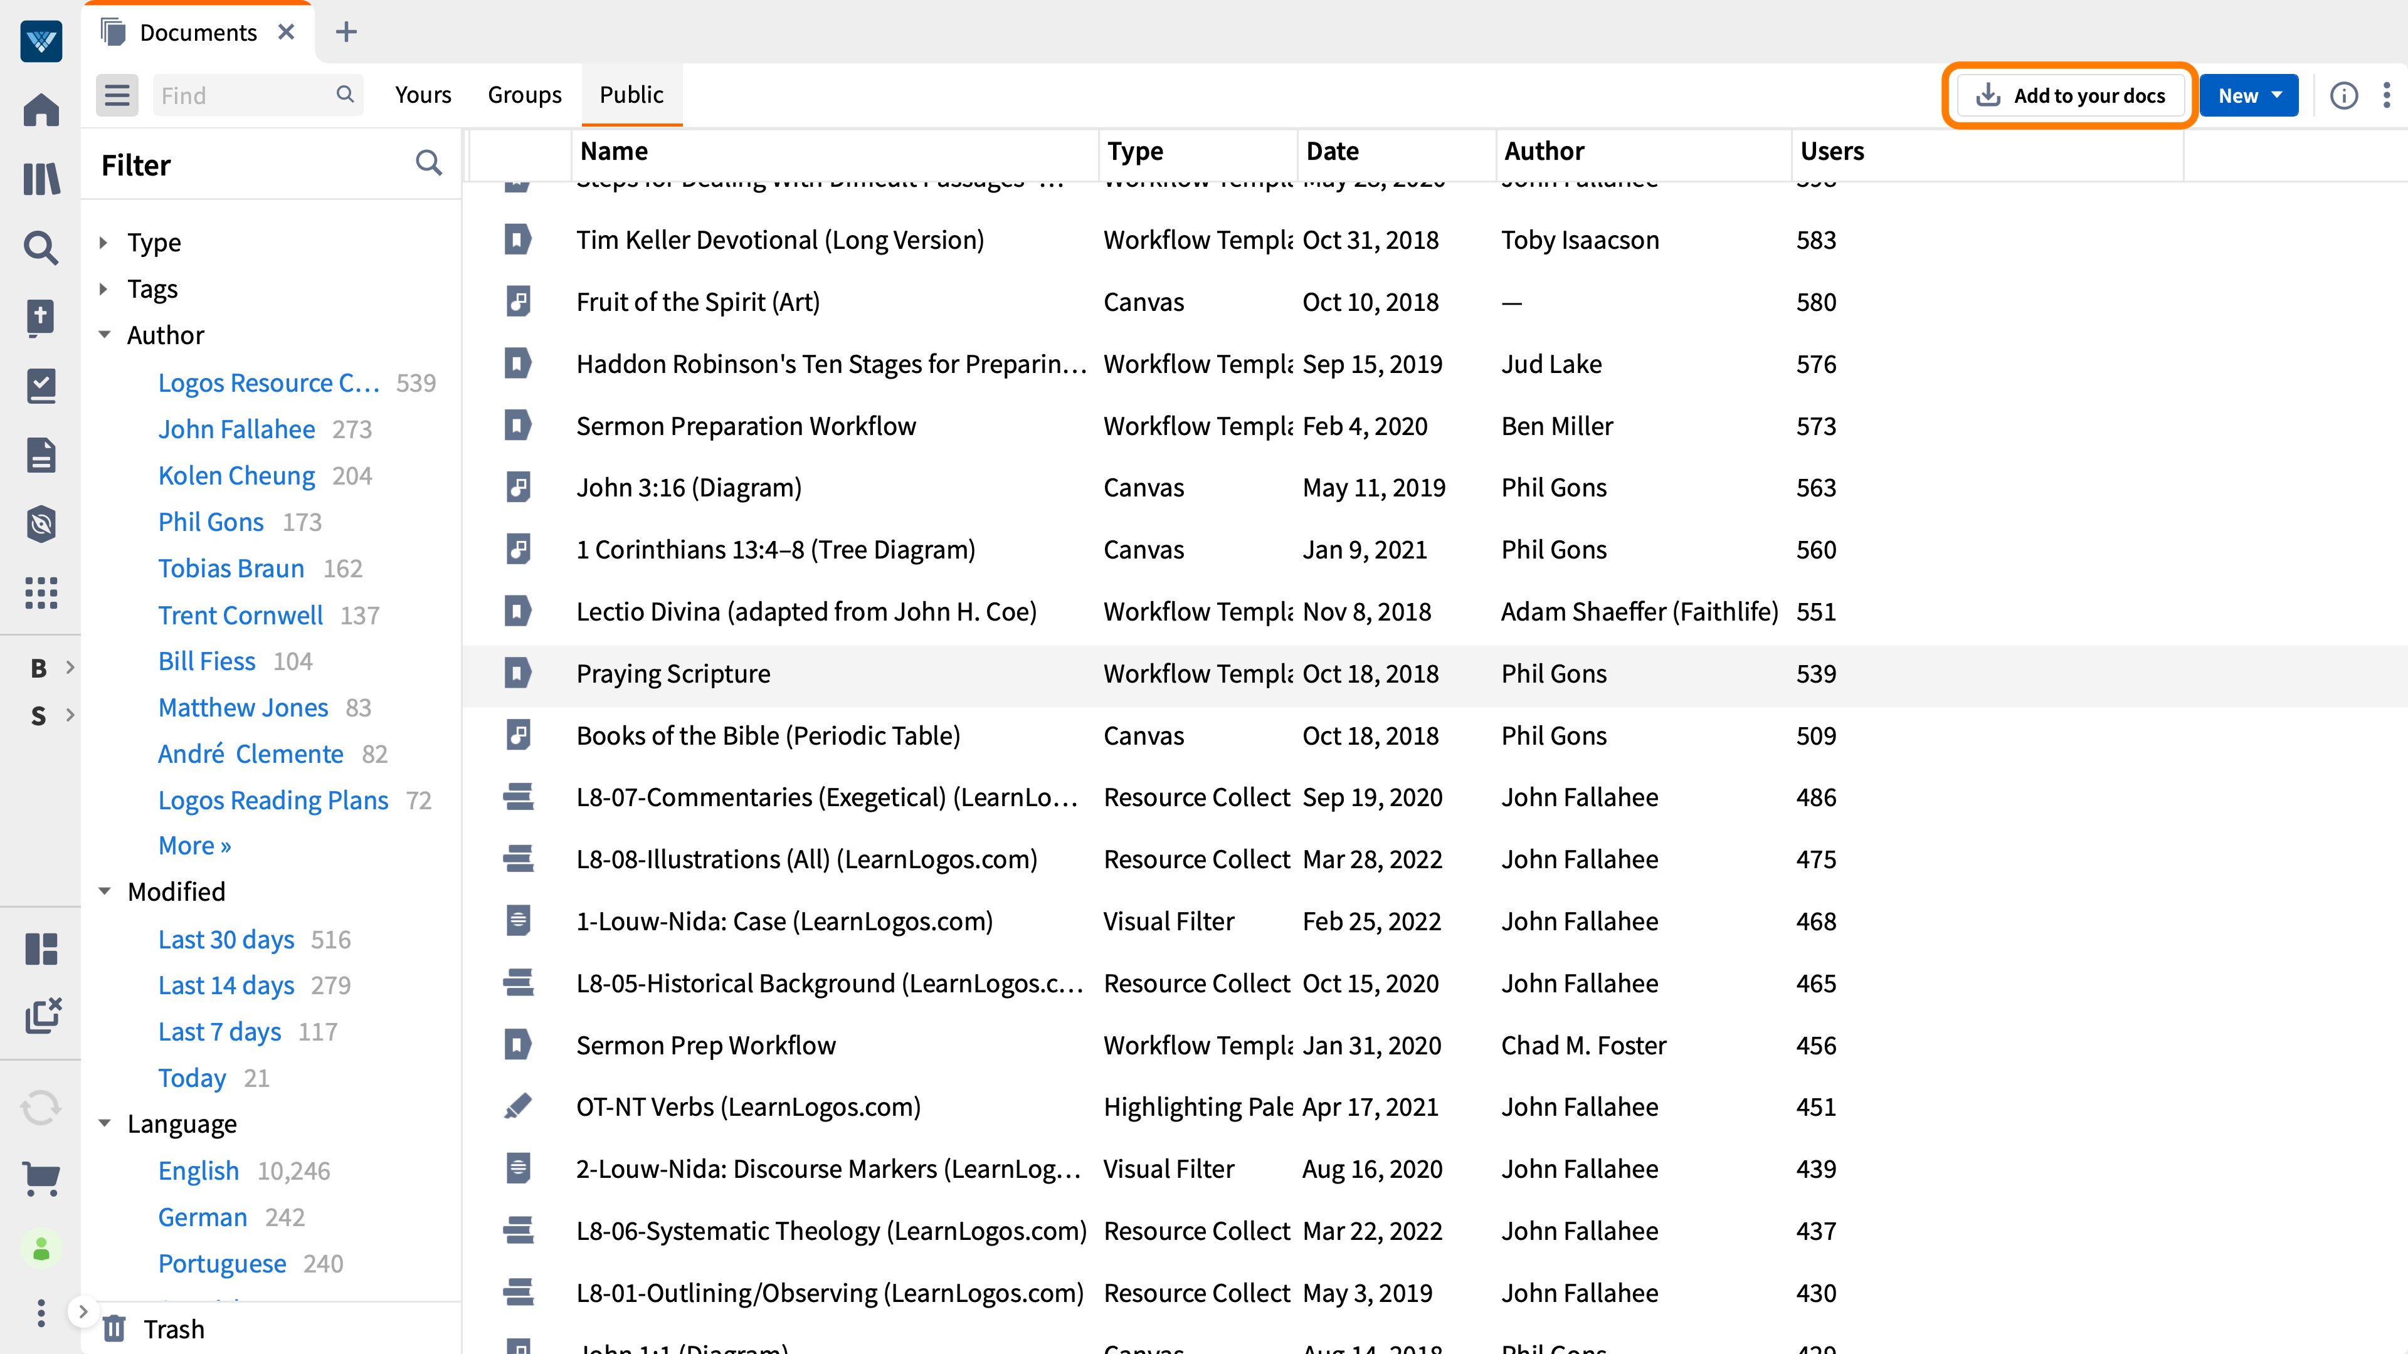
Task: Filter documents by author Phil Gons
Action: click(211, 522)
